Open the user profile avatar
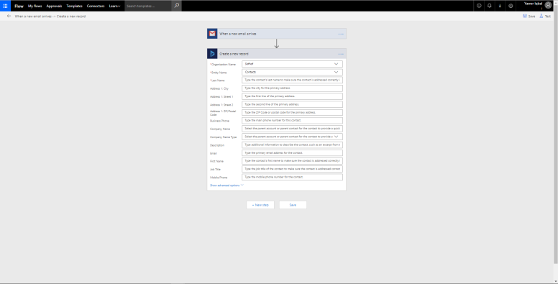The image size is (558, 284). 548,5
